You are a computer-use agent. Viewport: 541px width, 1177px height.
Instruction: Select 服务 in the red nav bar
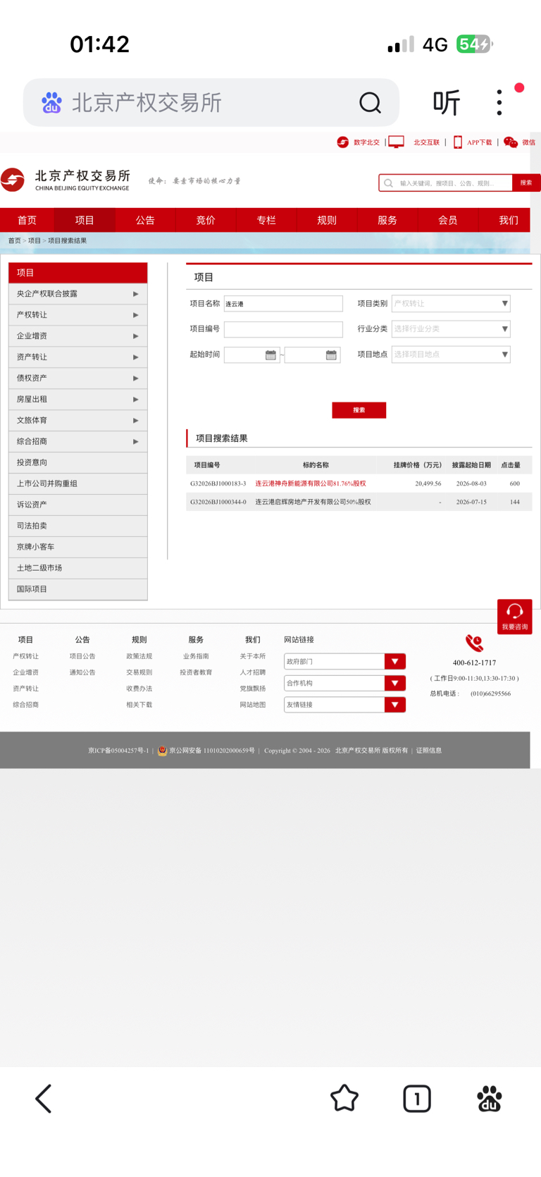coord(387,221)
